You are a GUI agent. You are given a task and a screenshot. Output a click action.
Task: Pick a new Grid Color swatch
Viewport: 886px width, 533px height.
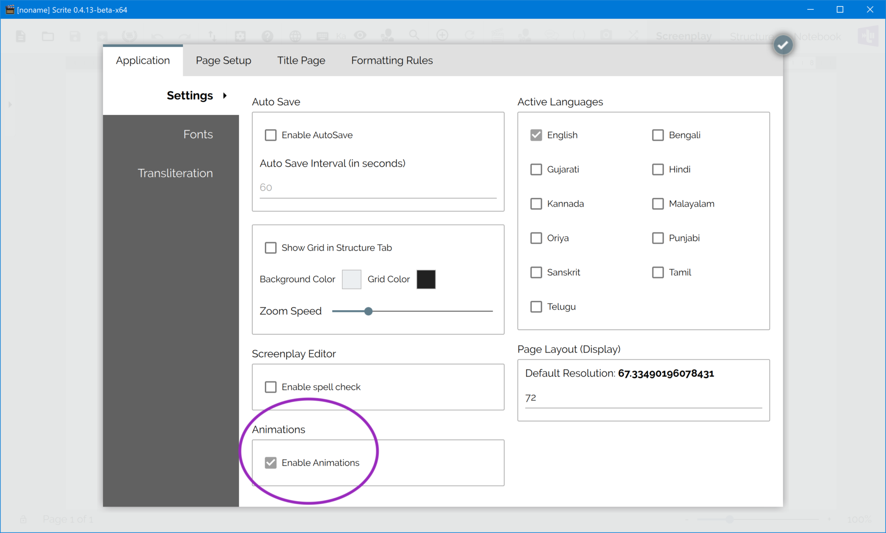[x=426, y=279]
